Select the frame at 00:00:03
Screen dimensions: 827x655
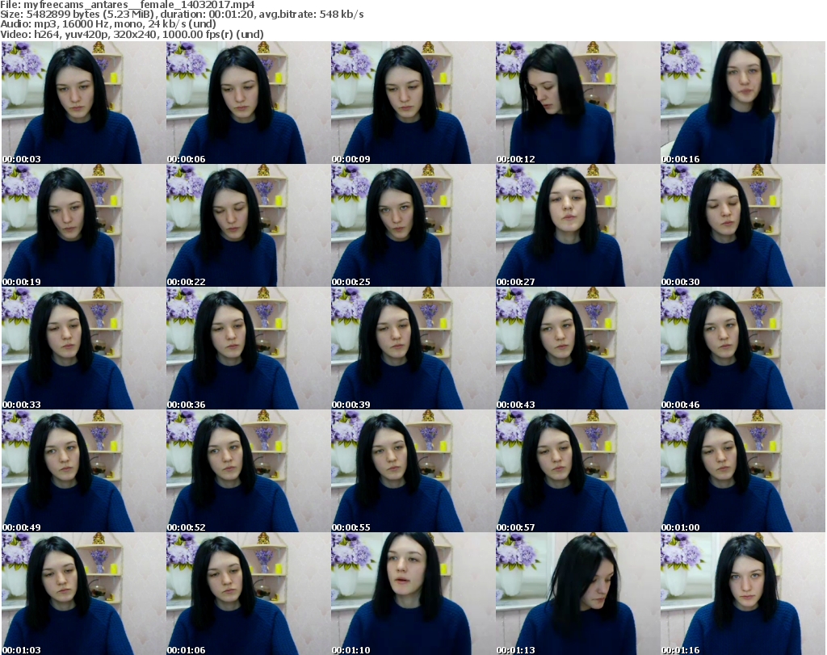tap(83, 103)
